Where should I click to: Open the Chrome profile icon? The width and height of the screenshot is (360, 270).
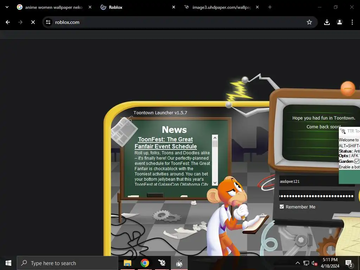pyautogui.click(x=340, y=22)
